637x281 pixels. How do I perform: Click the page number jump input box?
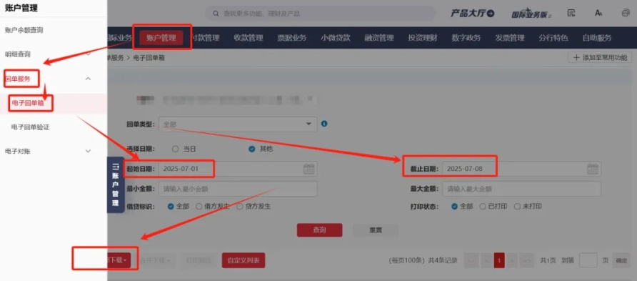click(x=588, y=260)
